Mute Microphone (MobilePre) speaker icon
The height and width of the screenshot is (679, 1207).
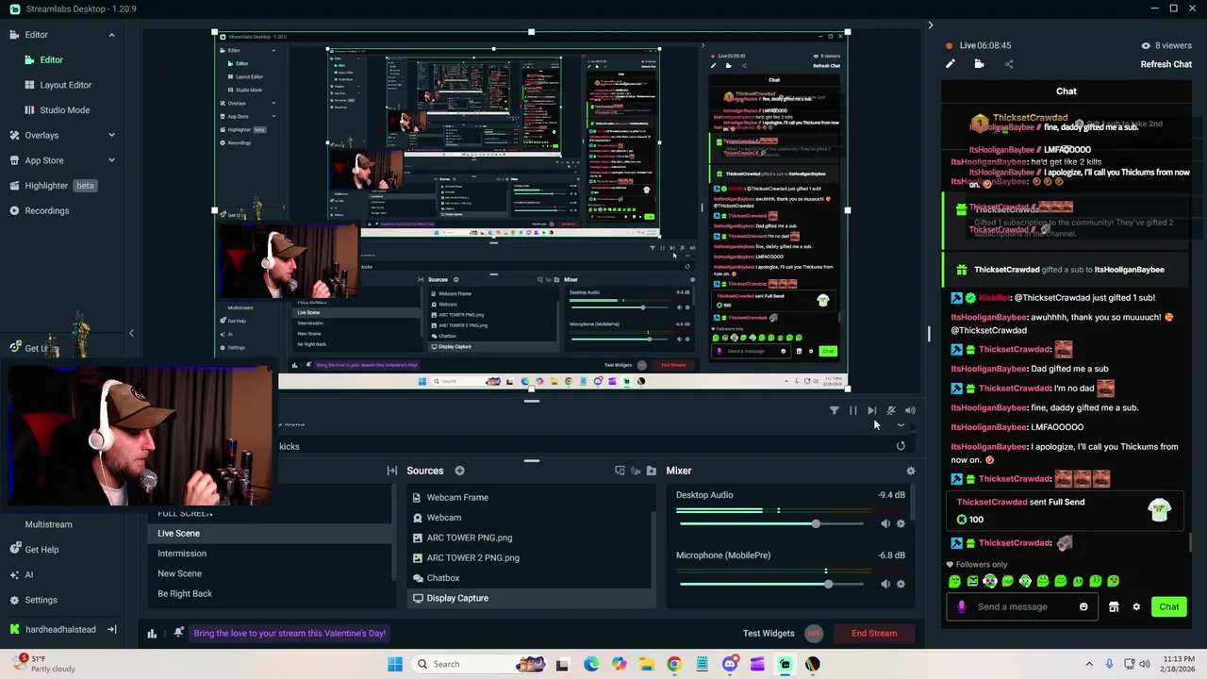coord(885,584)
